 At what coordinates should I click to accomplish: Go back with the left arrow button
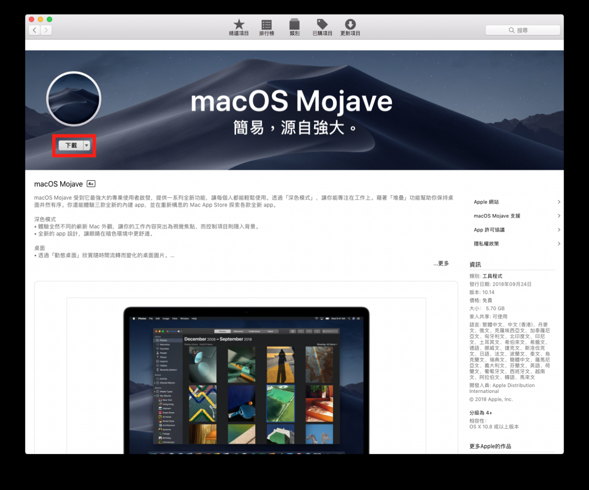(35, 30)
